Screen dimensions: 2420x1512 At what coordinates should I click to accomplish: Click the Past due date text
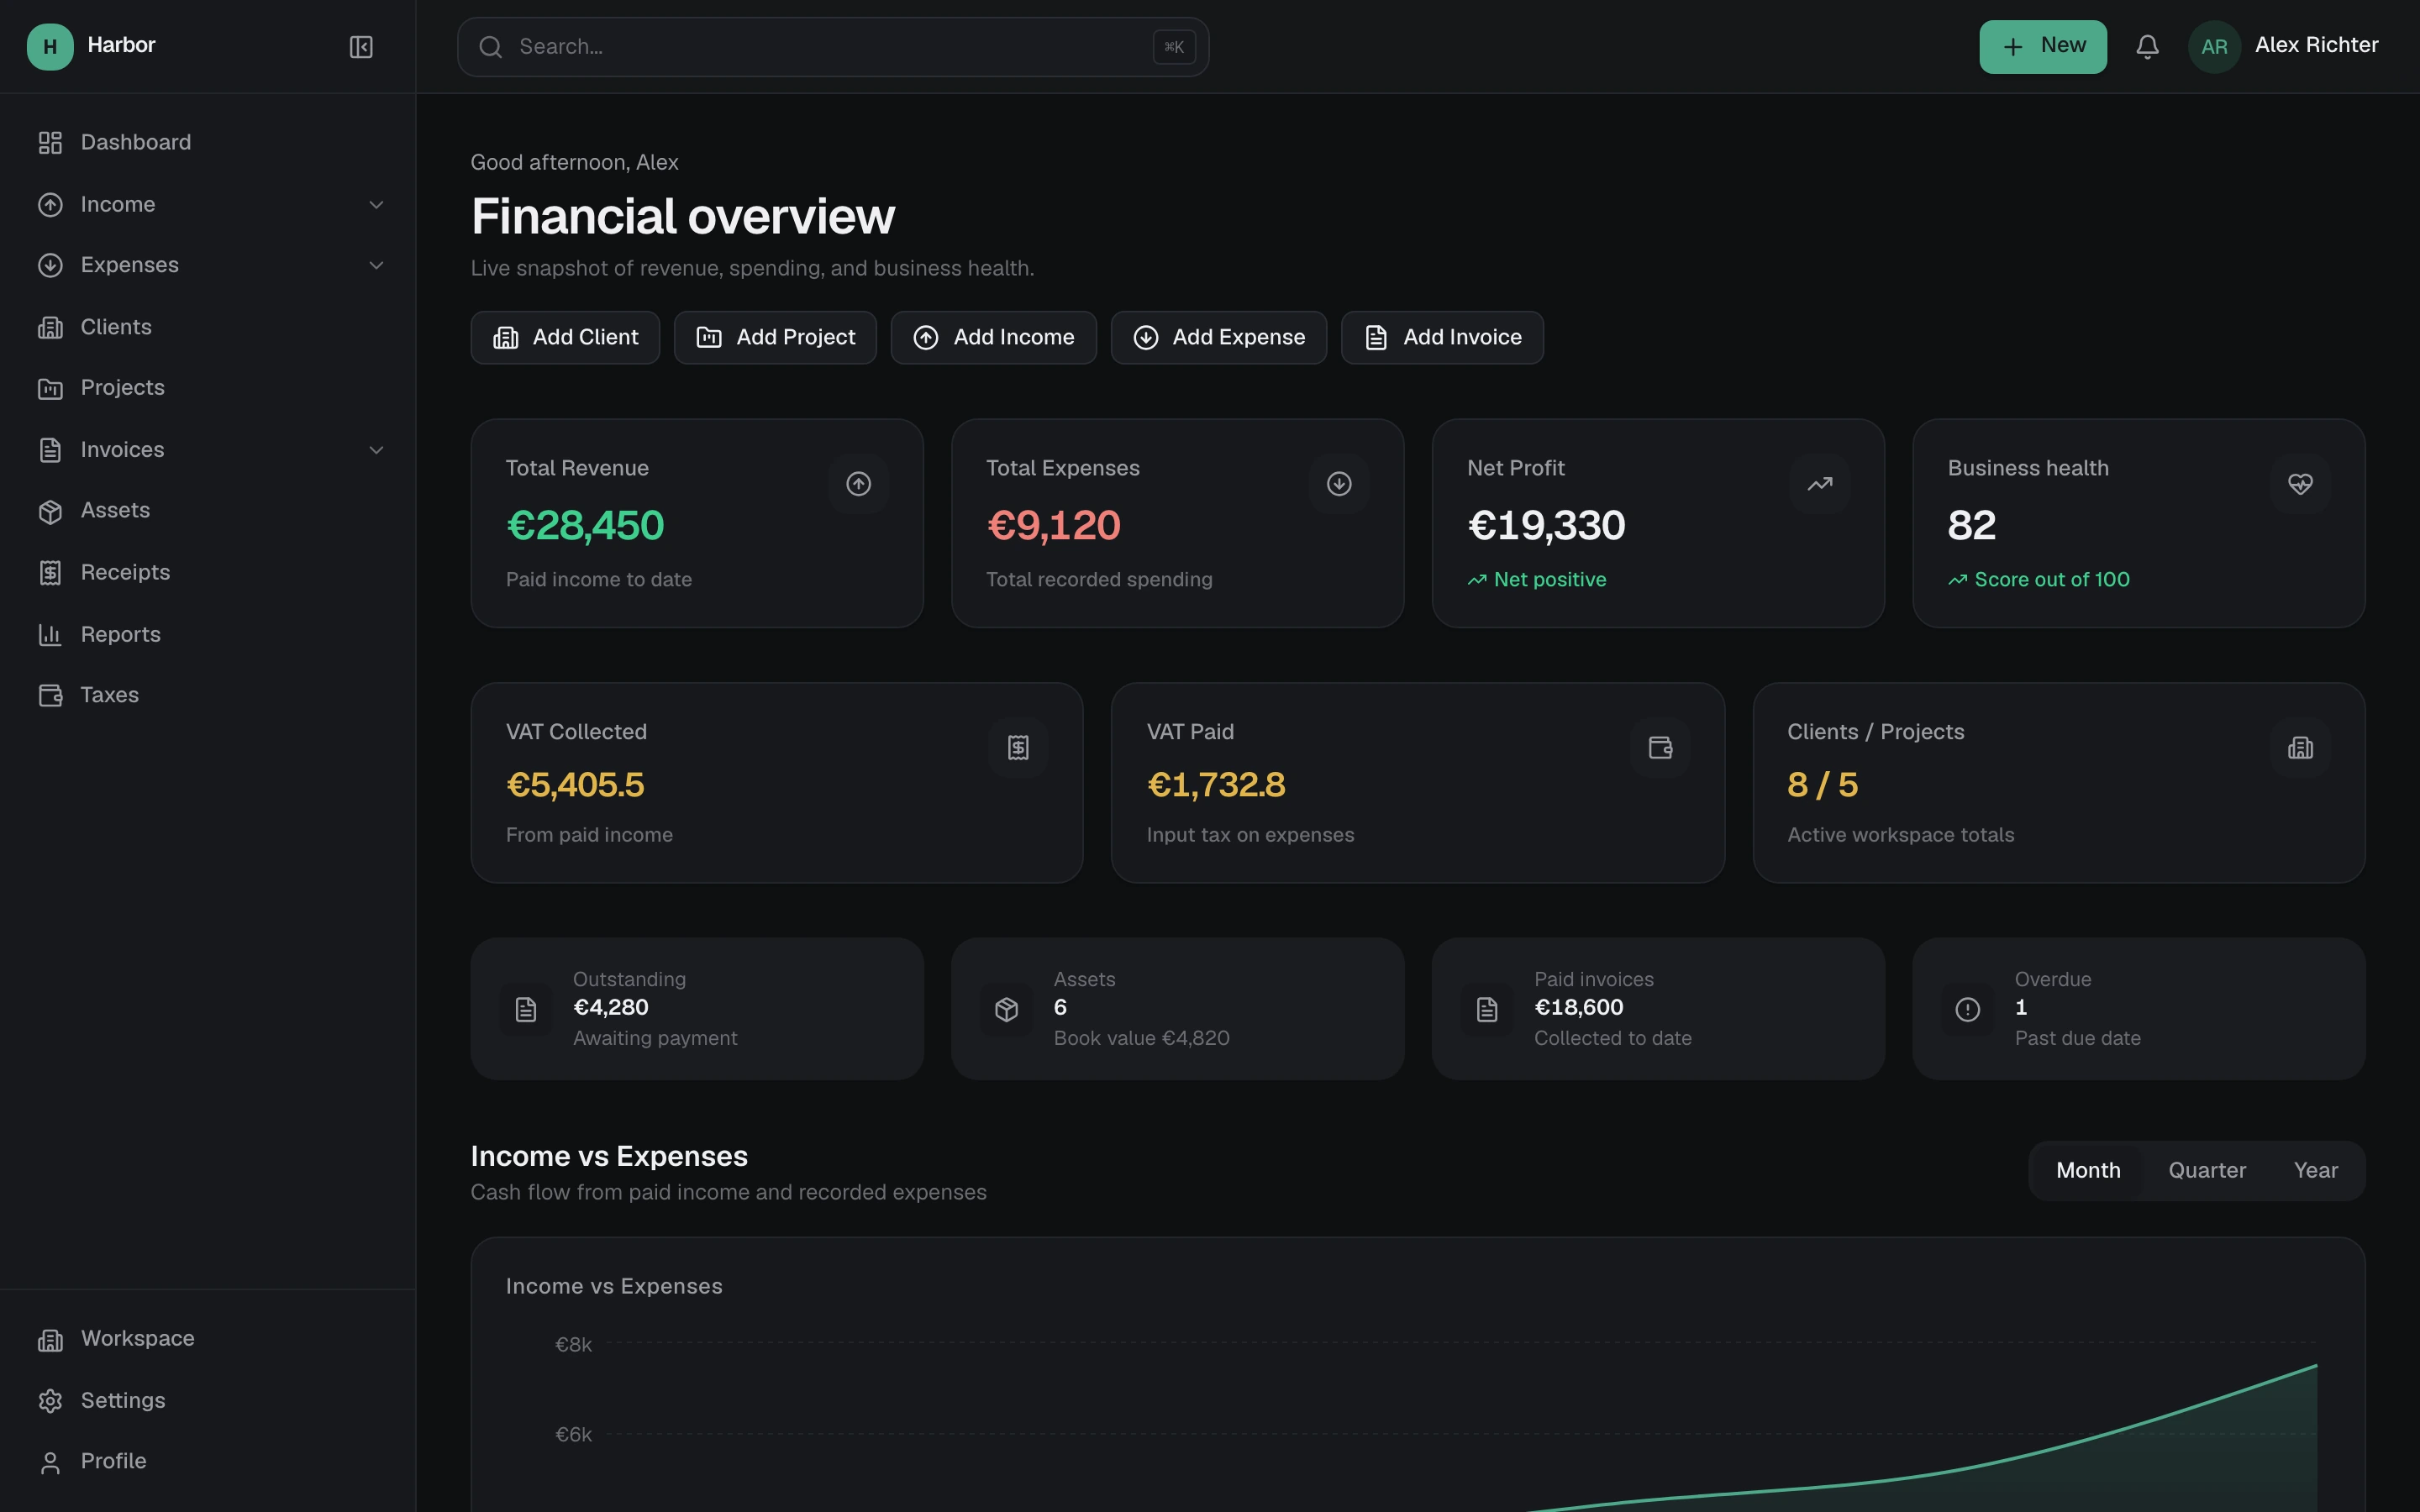coord(2077,1039)
